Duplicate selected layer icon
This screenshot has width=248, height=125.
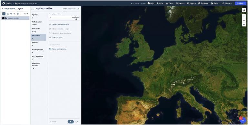(x=8, y=14)
